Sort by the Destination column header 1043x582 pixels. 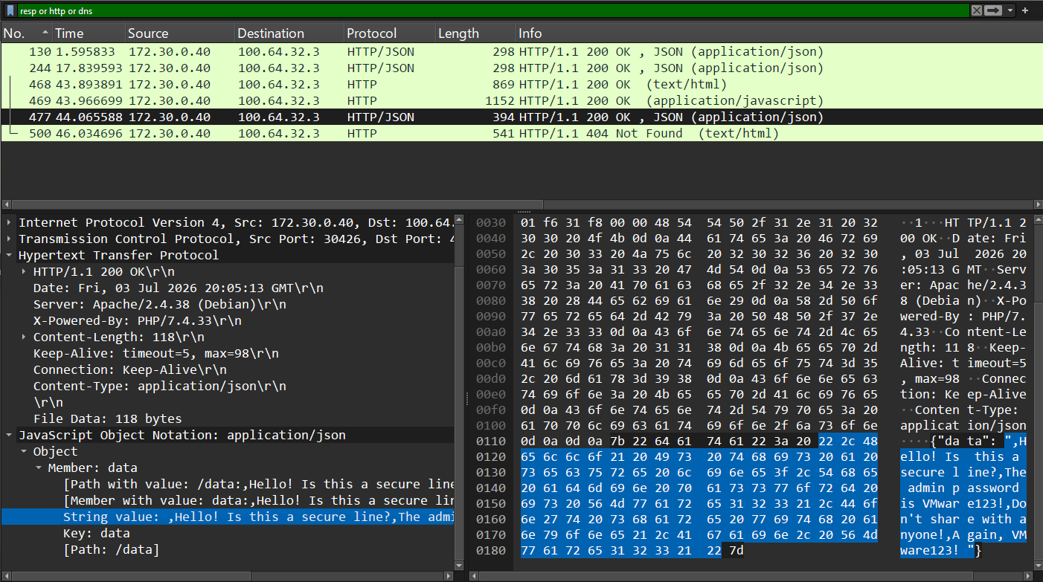coord(289,33)
